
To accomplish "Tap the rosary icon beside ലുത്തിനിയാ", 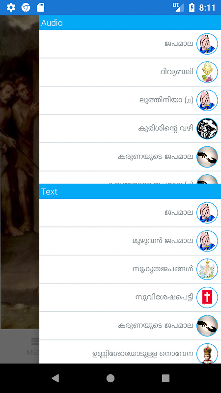I will [x=207, y=100].
